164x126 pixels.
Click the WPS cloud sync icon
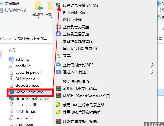click(58, 65)
